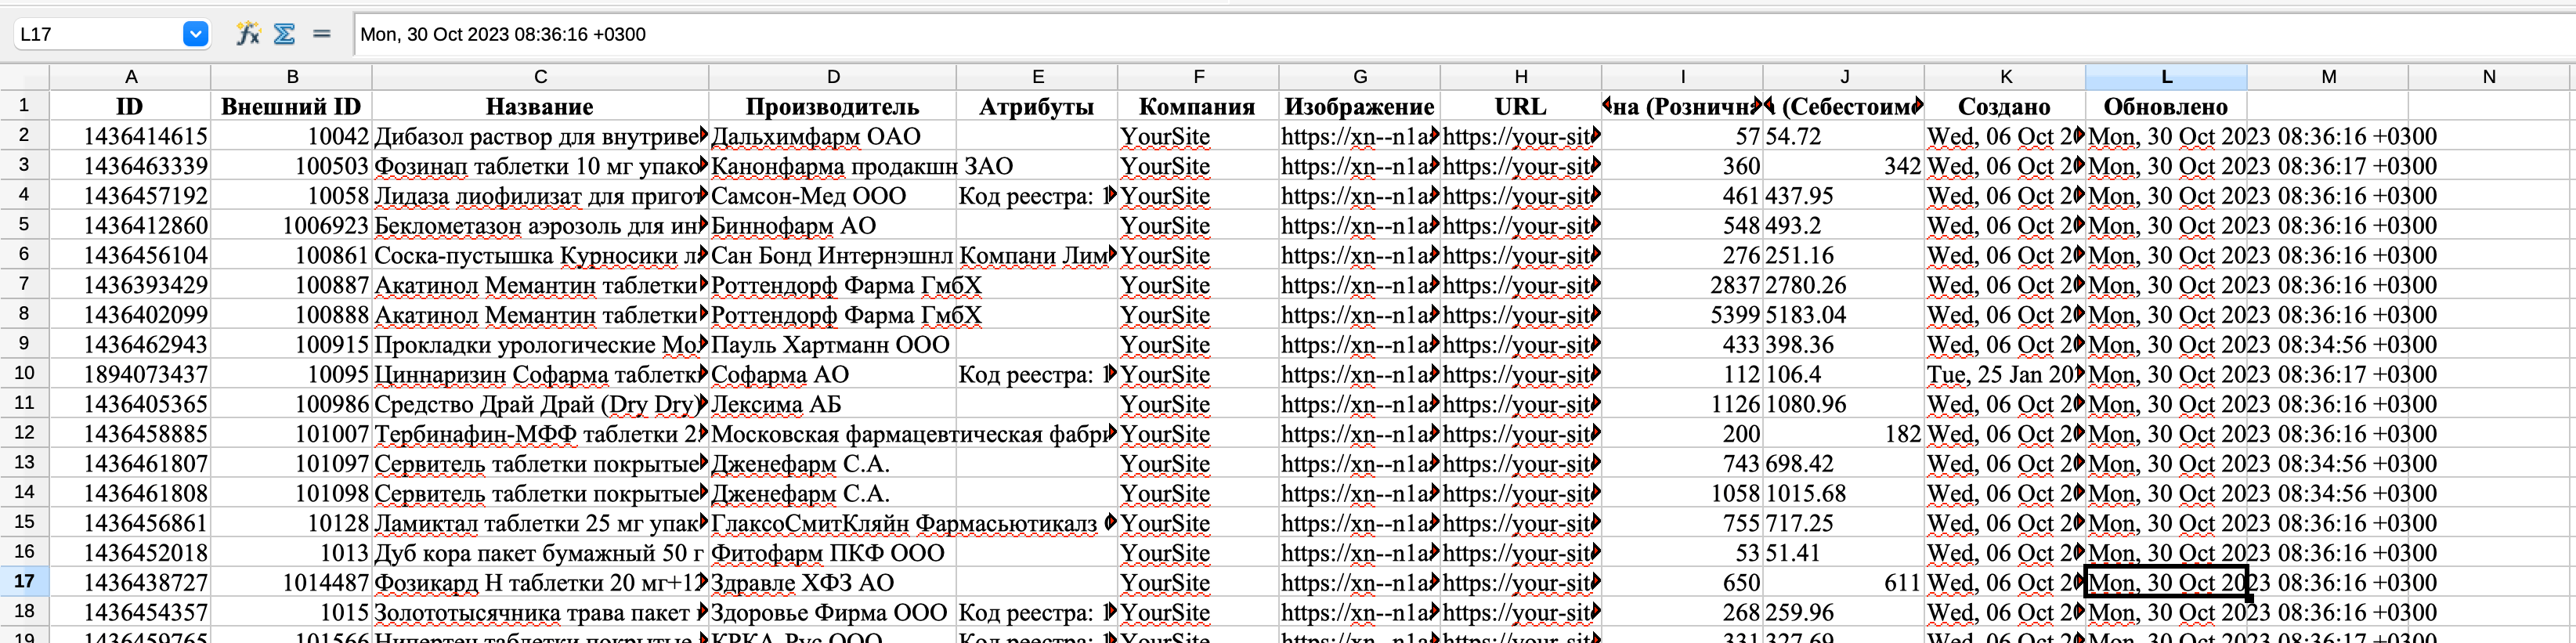The image size is (2576, 643).
Task: Click the Formula equals sign icon
Action: [321, 34]
